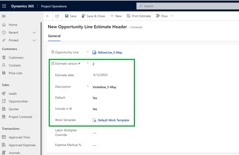Click Save & Close button
Screen dimensions: 239x155
[x=93, y=16]
